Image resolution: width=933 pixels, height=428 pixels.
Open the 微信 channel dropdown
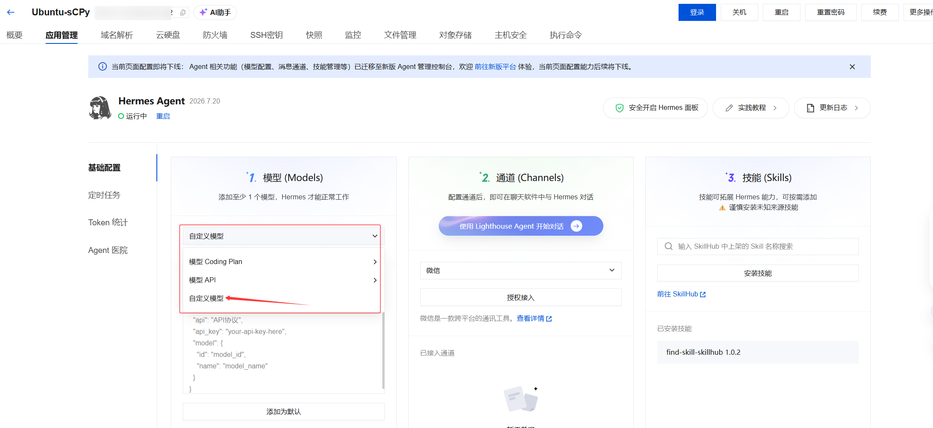pyautogui.click(x=520, y=270)
